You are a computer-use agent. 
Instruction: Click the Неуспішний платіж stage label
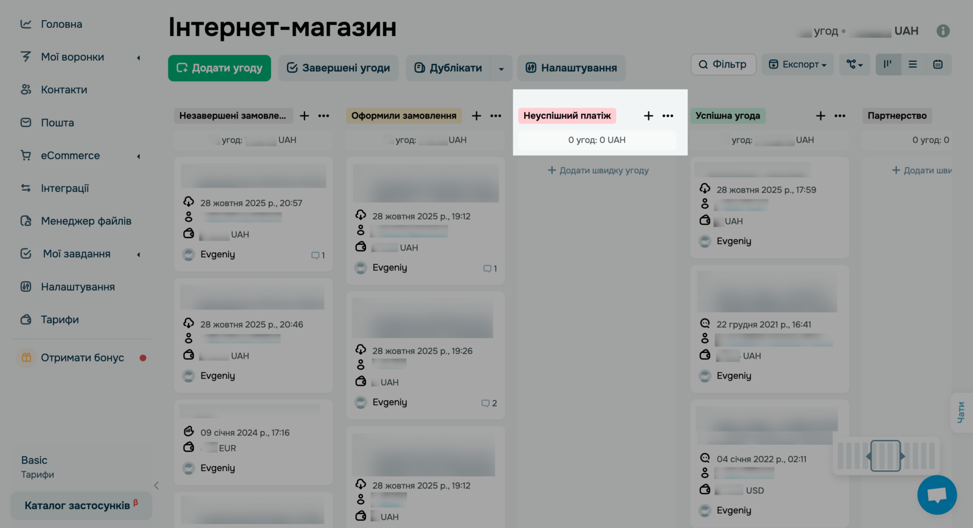click(567, 115)
